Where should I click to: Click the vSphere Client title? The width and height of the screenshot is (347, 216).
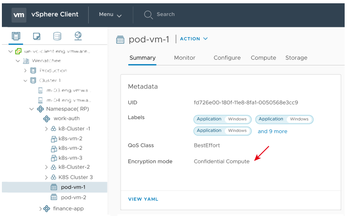pyautogui.click(x=55, y=15)
